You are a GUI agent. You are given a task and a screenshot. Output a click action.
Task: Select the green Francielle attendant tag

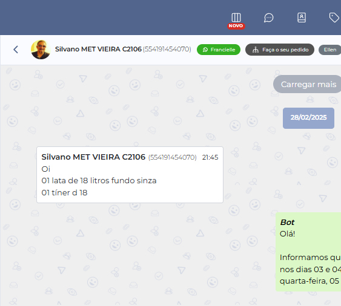pos(219,50)
